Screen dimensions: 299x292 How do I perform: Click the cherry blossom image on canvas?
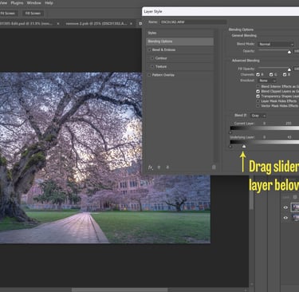(105, 158)
